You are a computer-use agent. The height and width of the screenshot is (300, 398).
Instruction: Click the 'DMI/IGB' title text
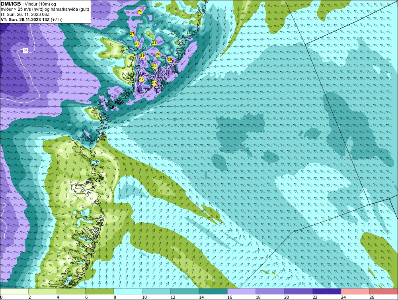11,4
